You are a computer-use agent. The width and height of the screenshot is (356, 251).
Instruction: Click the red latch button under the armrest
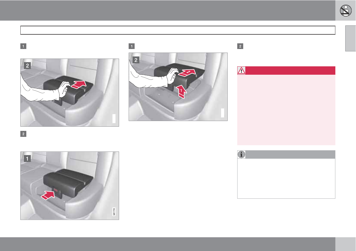tap(56, 190)
